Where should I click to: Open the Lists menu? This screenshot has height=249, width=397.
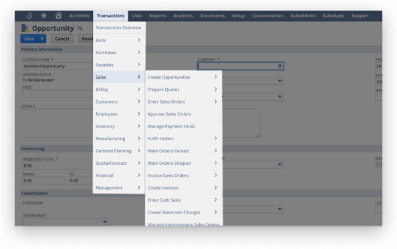coord(137,15)
